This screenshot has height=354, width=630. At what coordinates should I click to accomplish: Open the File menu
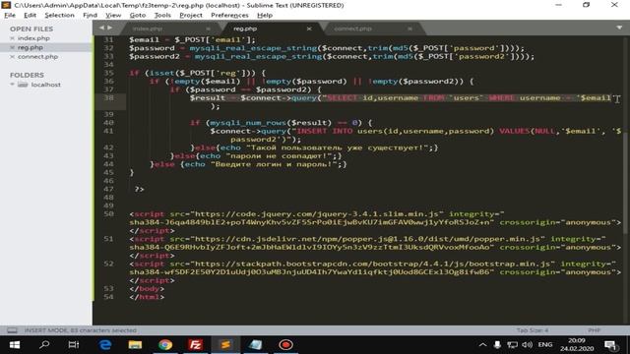[10, 16]
